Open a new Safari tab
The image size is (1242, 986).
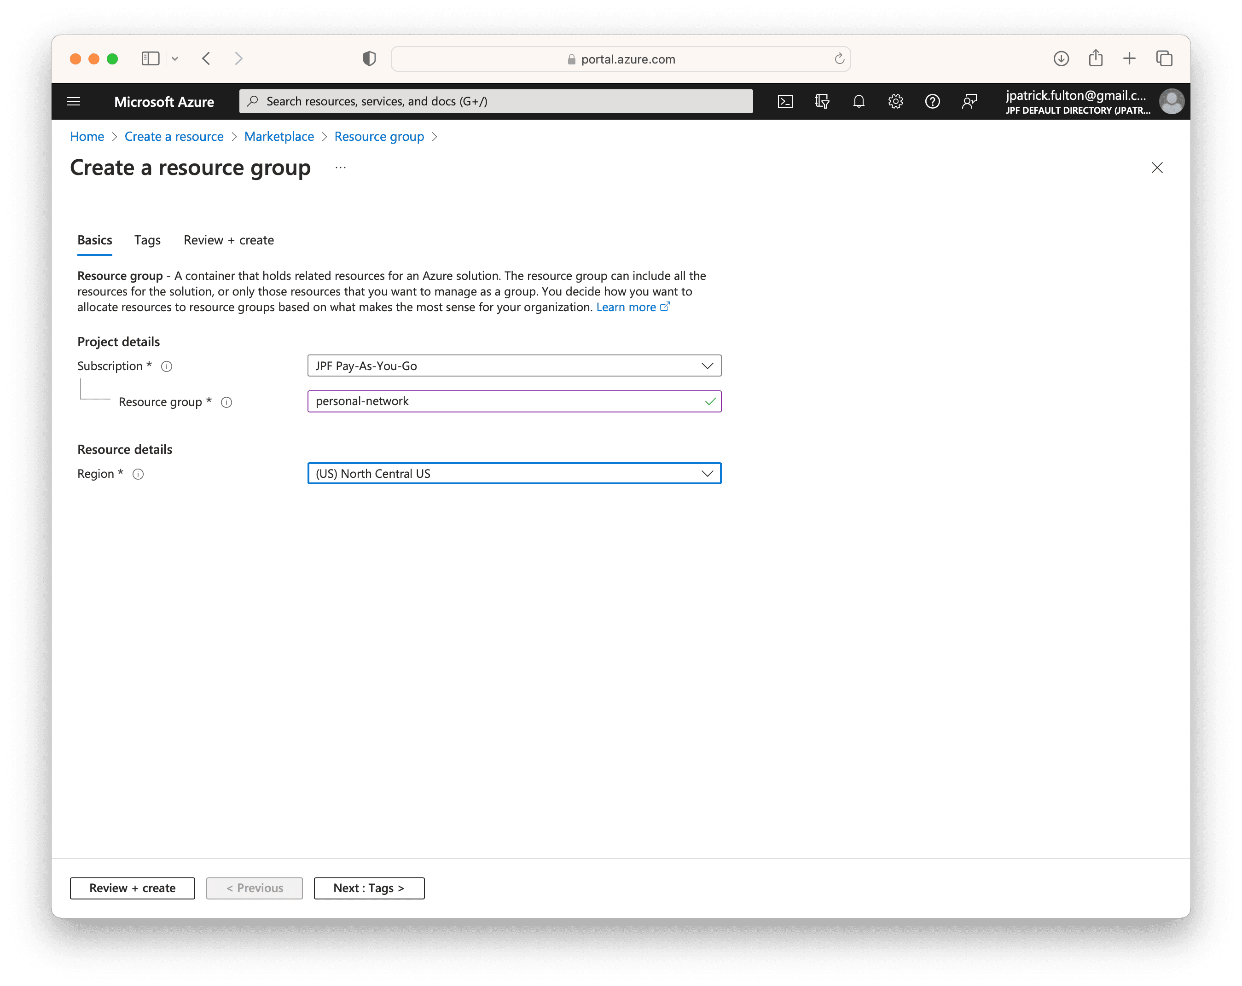pos(1129,59)
